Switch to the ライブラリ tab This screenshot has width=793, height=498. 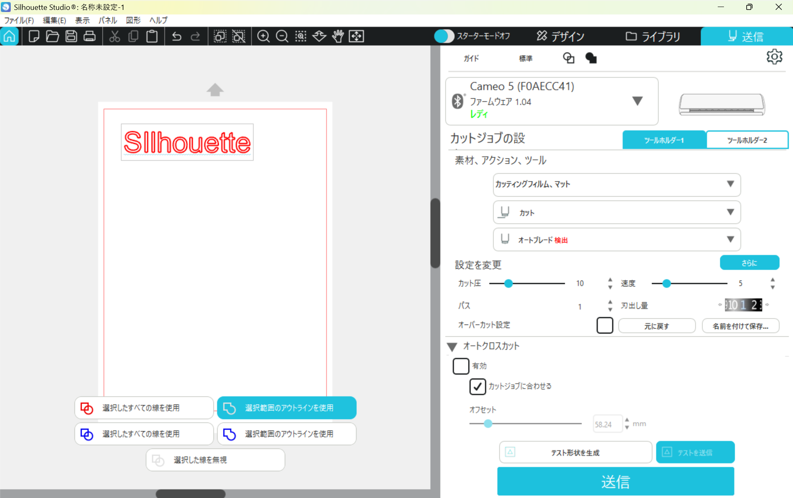point(653,36)
